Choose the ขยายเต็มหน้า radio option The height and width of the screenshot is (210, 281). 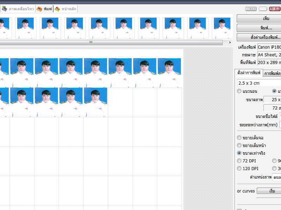(239, 145)
